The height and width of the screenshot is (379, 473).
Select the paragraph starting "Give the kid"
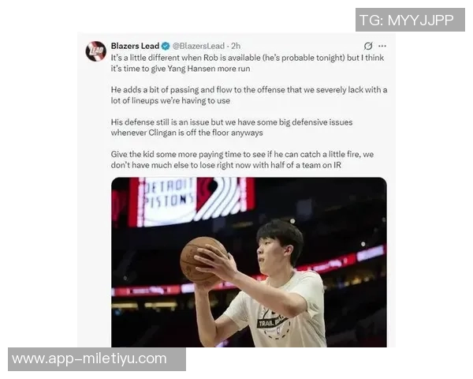coord(242,159)
